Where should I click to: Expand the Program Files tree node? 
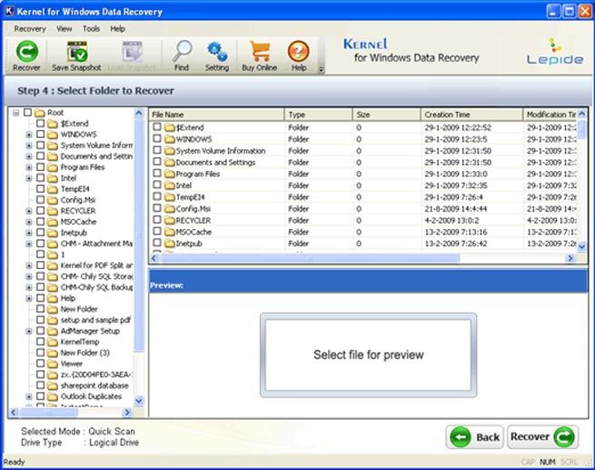(x=29, y=167)
